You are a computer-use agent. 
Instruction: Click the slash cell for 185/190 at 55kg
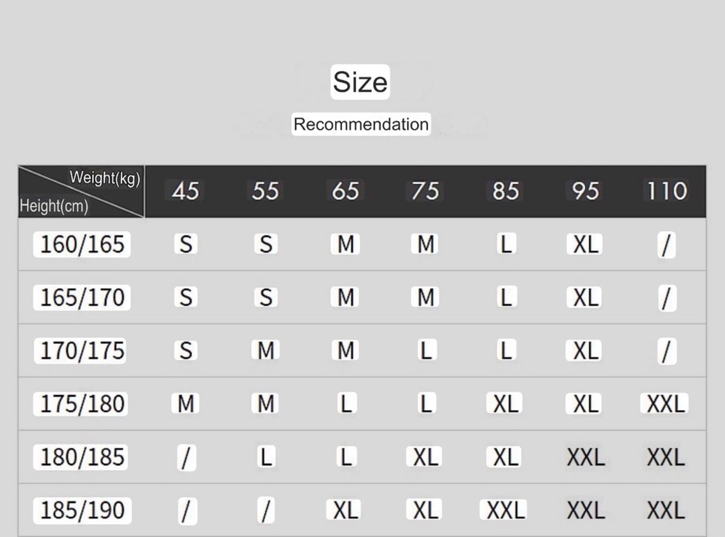click(265, 510)
